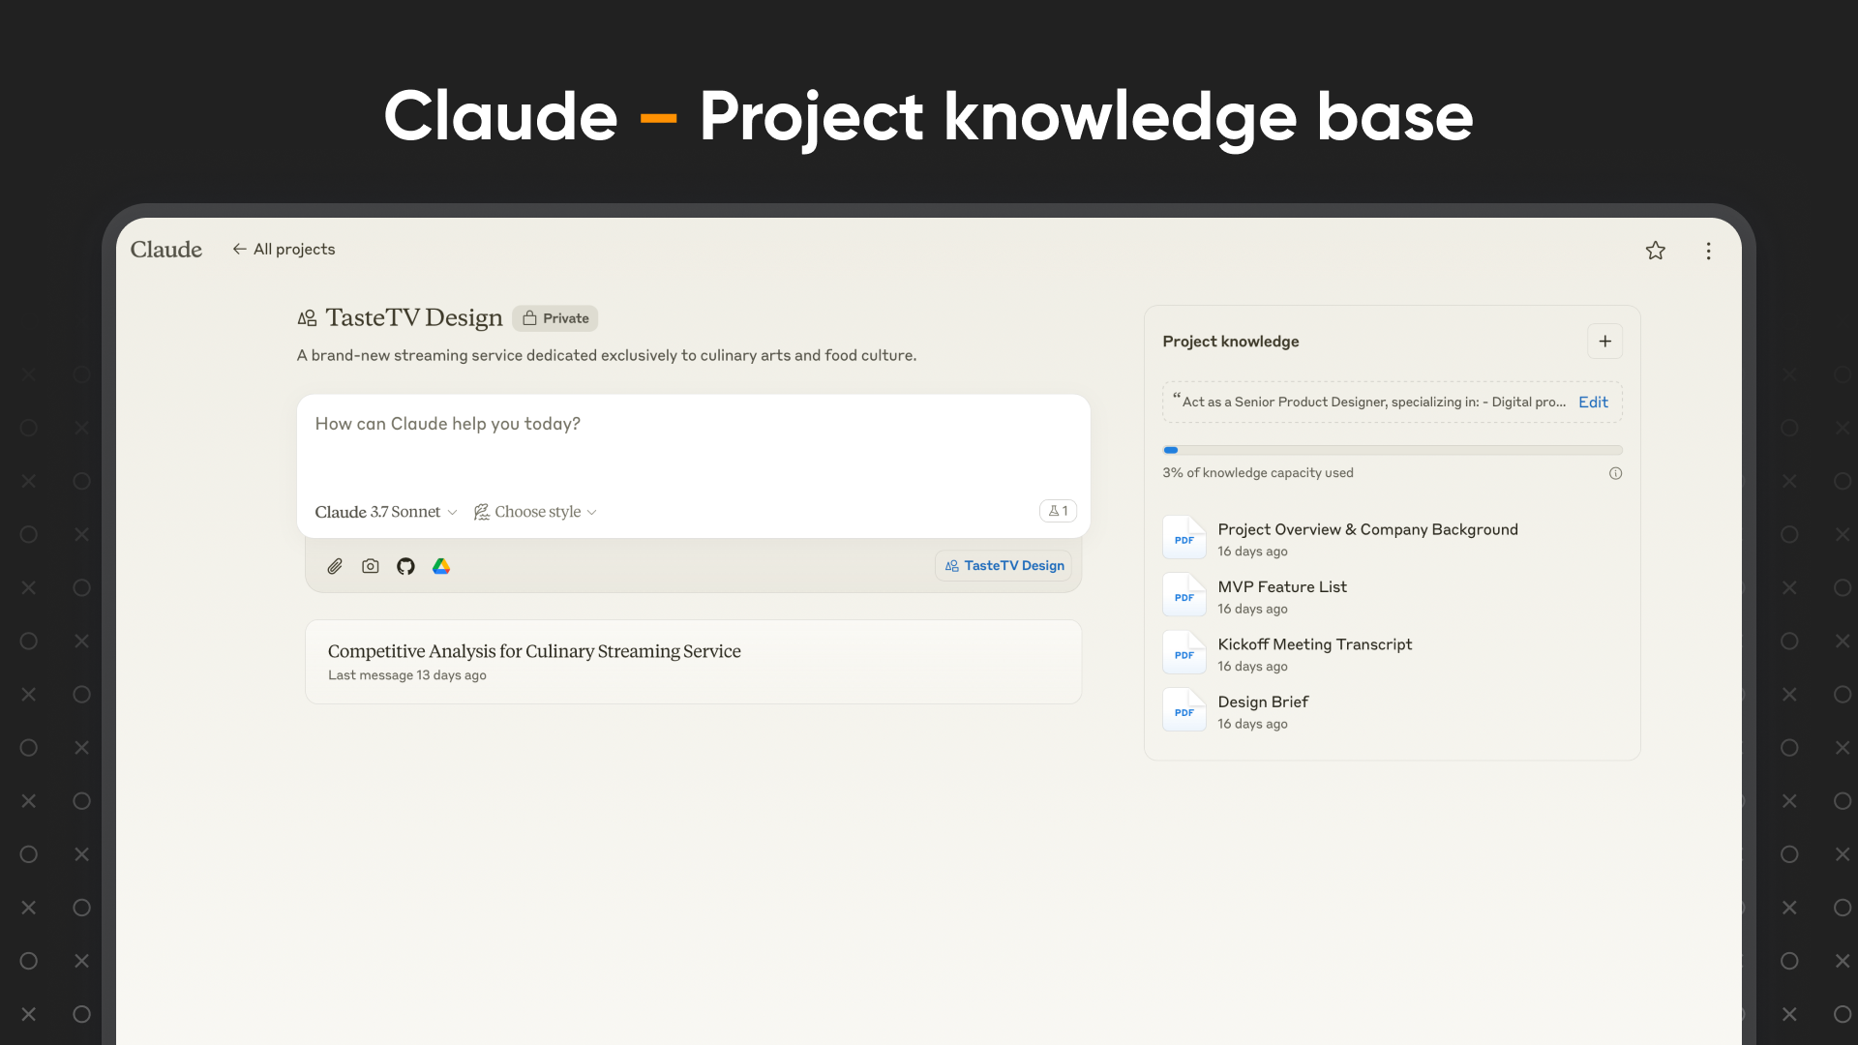Click '3% of knowledge capacity used' text
The image size is (1858, 1045).
click(x=1258, y=473)
